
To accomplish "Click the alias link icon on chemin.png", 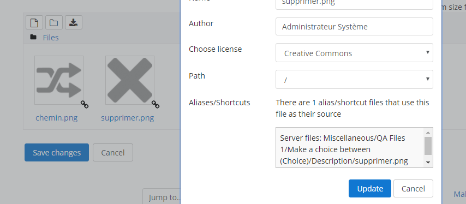I will coord(85,105).
